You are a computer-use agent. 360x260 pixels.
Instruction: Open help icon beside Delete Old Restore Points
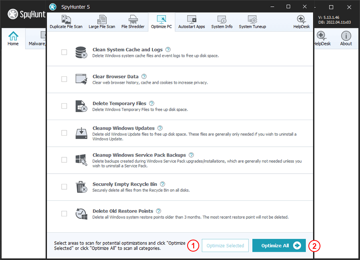point(158,211)
